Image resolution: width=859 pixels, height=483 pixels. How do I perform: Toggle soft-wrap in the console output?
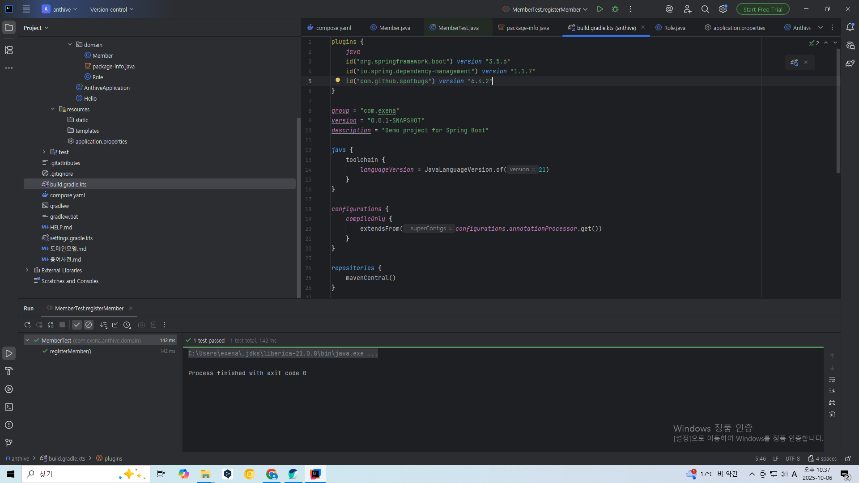[832, 379]
